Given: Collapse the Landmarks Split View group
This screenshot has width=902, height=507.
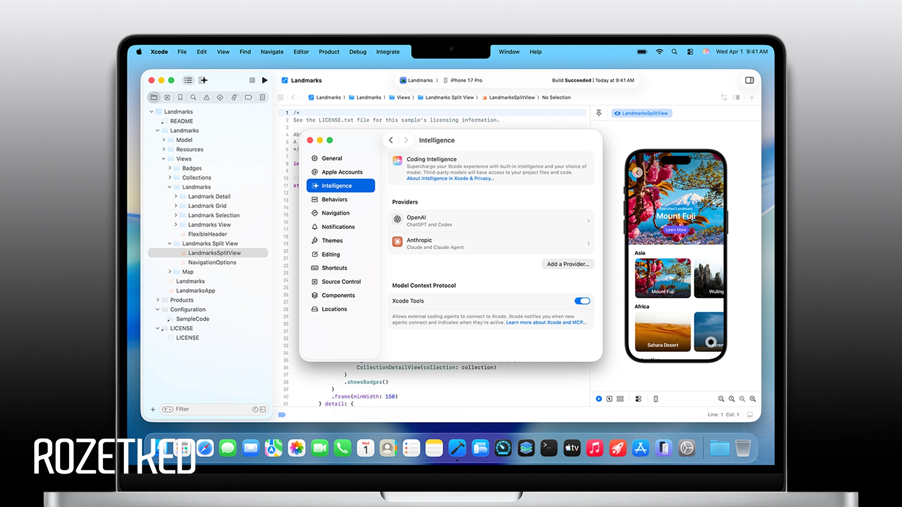Looking at the screenshot, I should point(170,243).
